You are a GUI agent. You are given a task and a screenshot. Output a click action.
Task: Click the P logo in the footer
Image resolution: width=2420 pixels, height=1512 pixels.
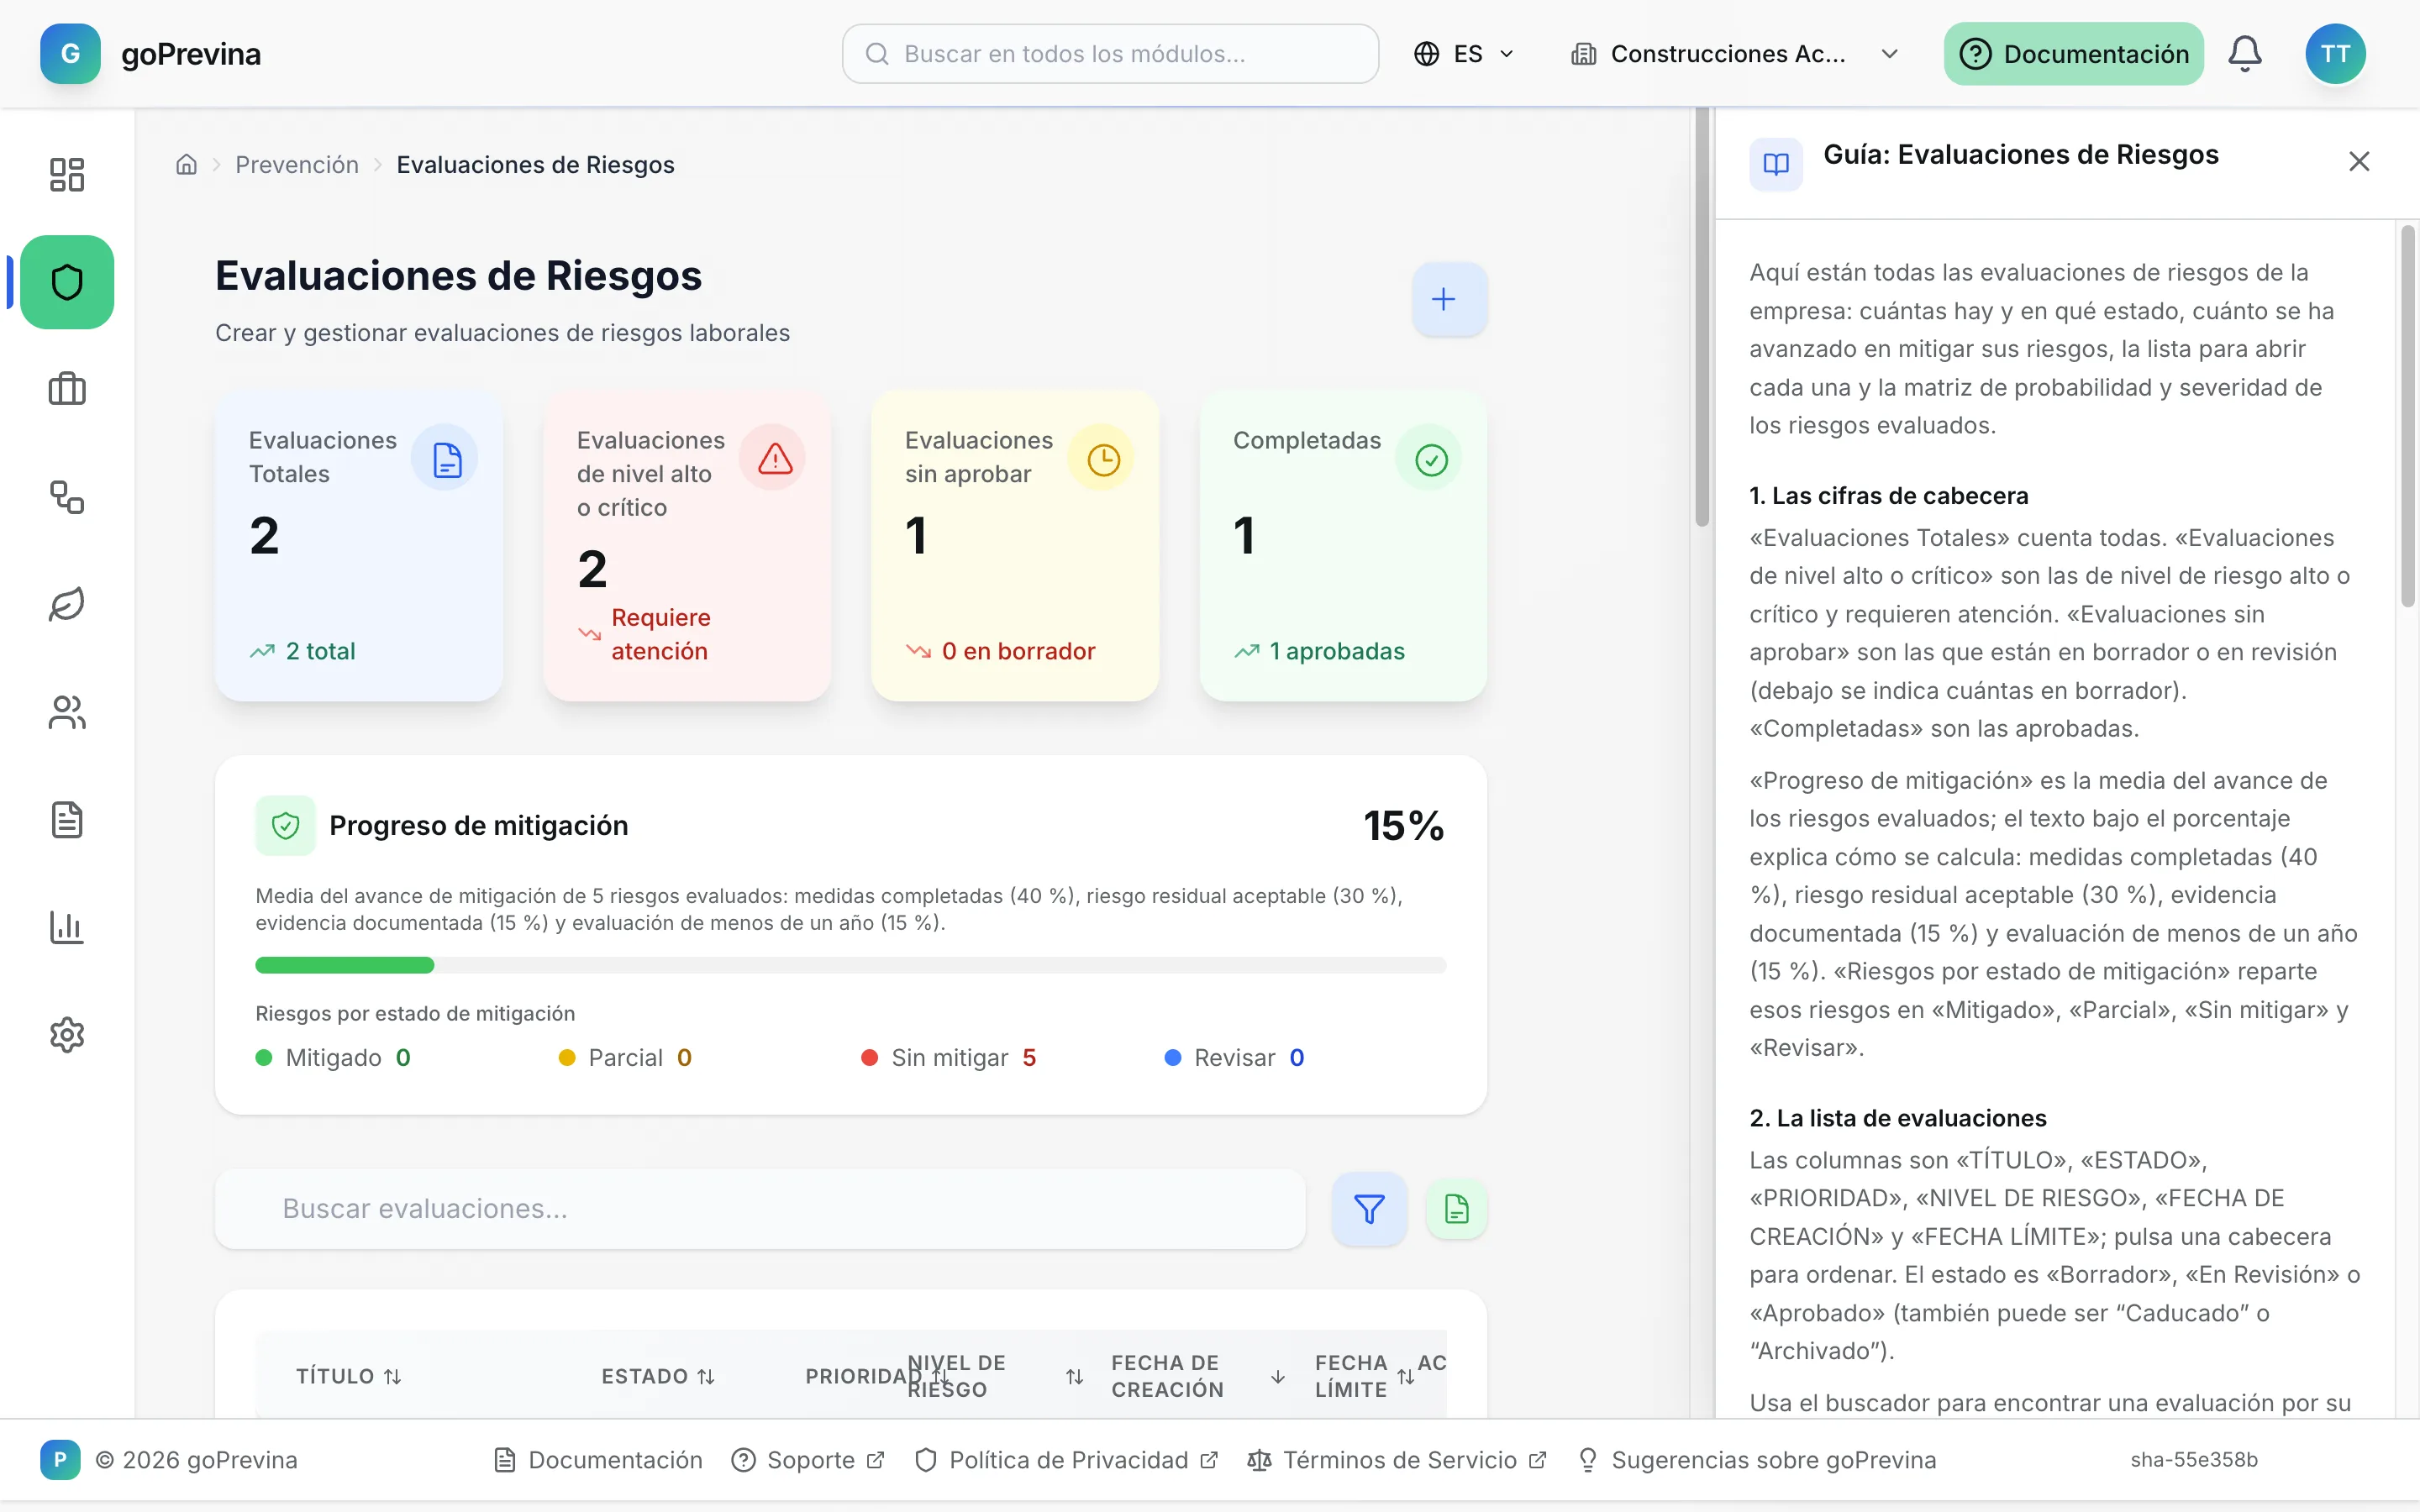pyautogui.click(x=60, y=1460)
